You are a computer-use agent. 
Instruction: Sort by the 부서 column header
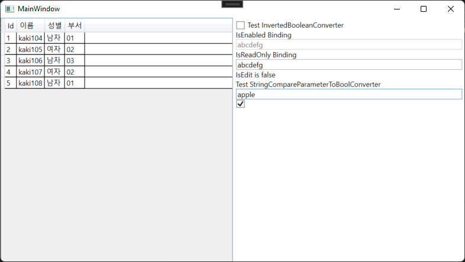75,25
